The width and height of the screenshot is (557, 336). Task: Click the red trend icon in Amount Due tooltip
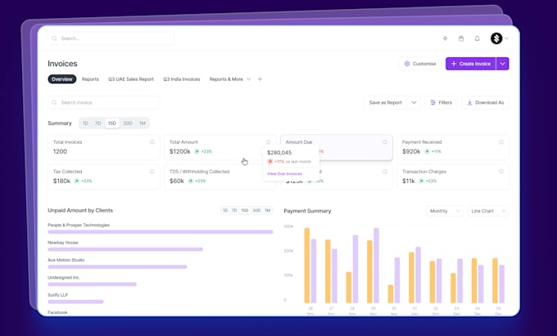(x=270, y=162)
